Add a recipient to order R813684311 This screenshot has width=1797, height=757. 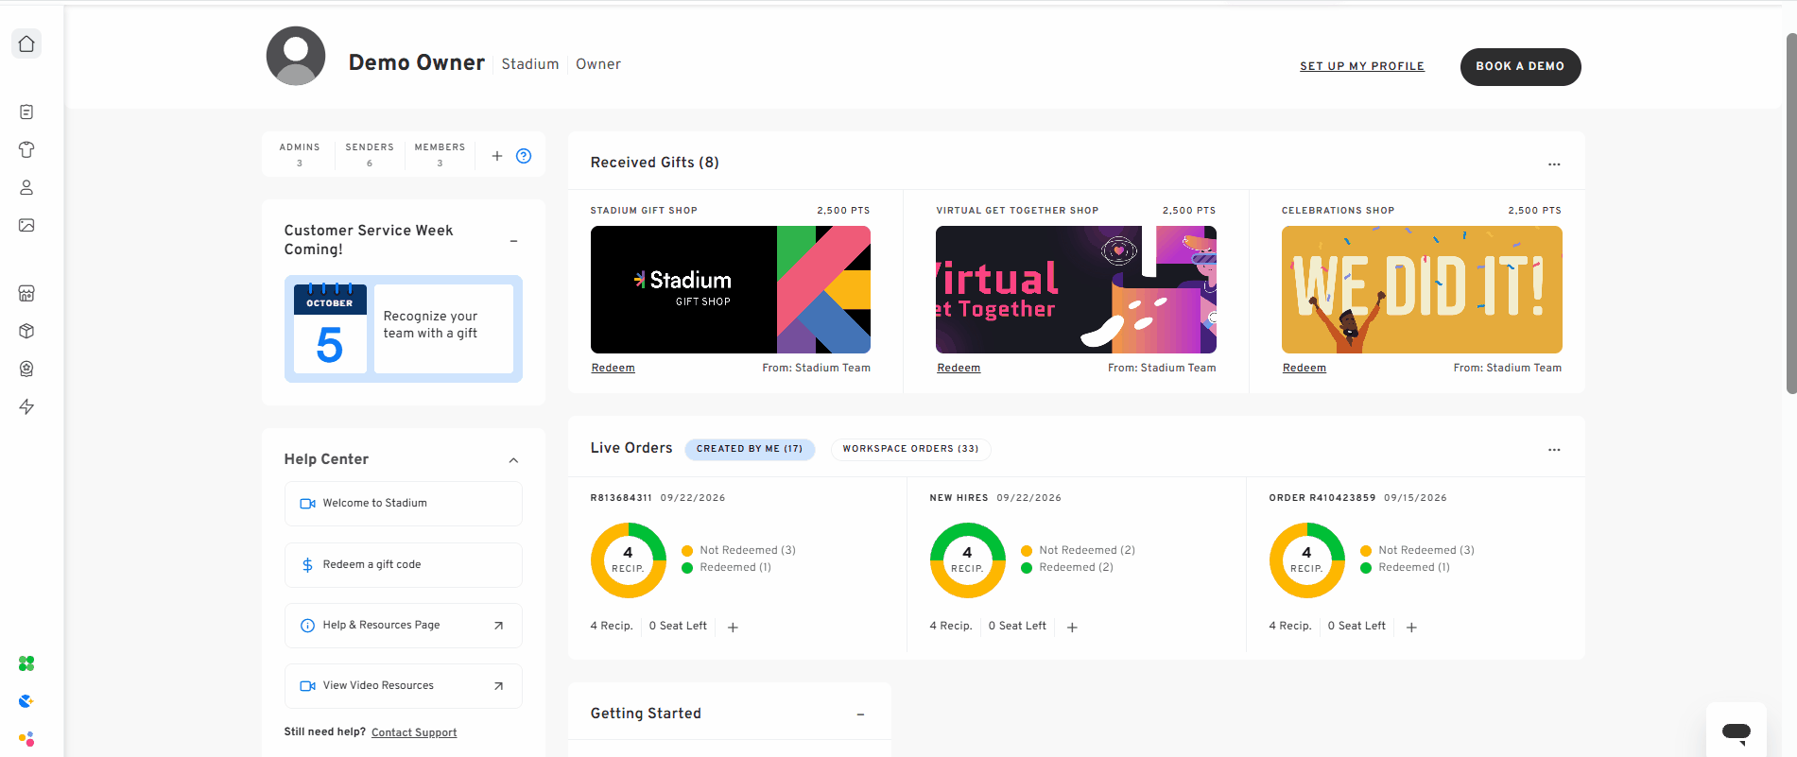[733, 627]
